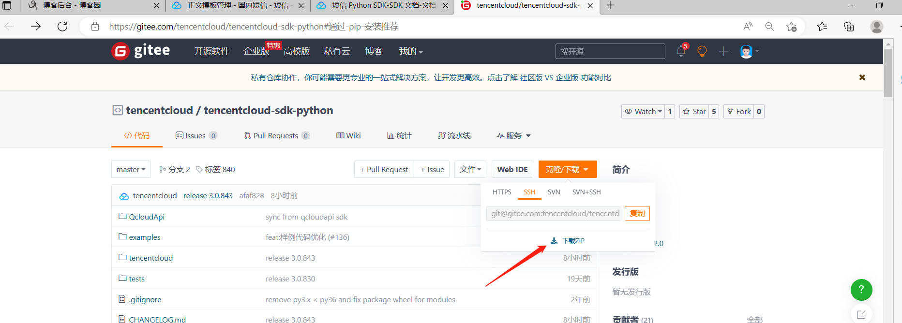Select the HTTPS clone tab

pyautogui.click(x=502, y=192)
